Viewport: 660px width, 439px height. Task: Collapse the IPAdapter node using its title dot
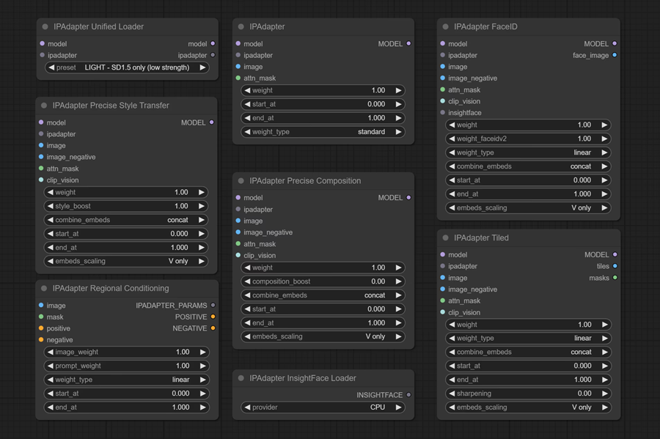pyautogui.click(x=241, y=26)
